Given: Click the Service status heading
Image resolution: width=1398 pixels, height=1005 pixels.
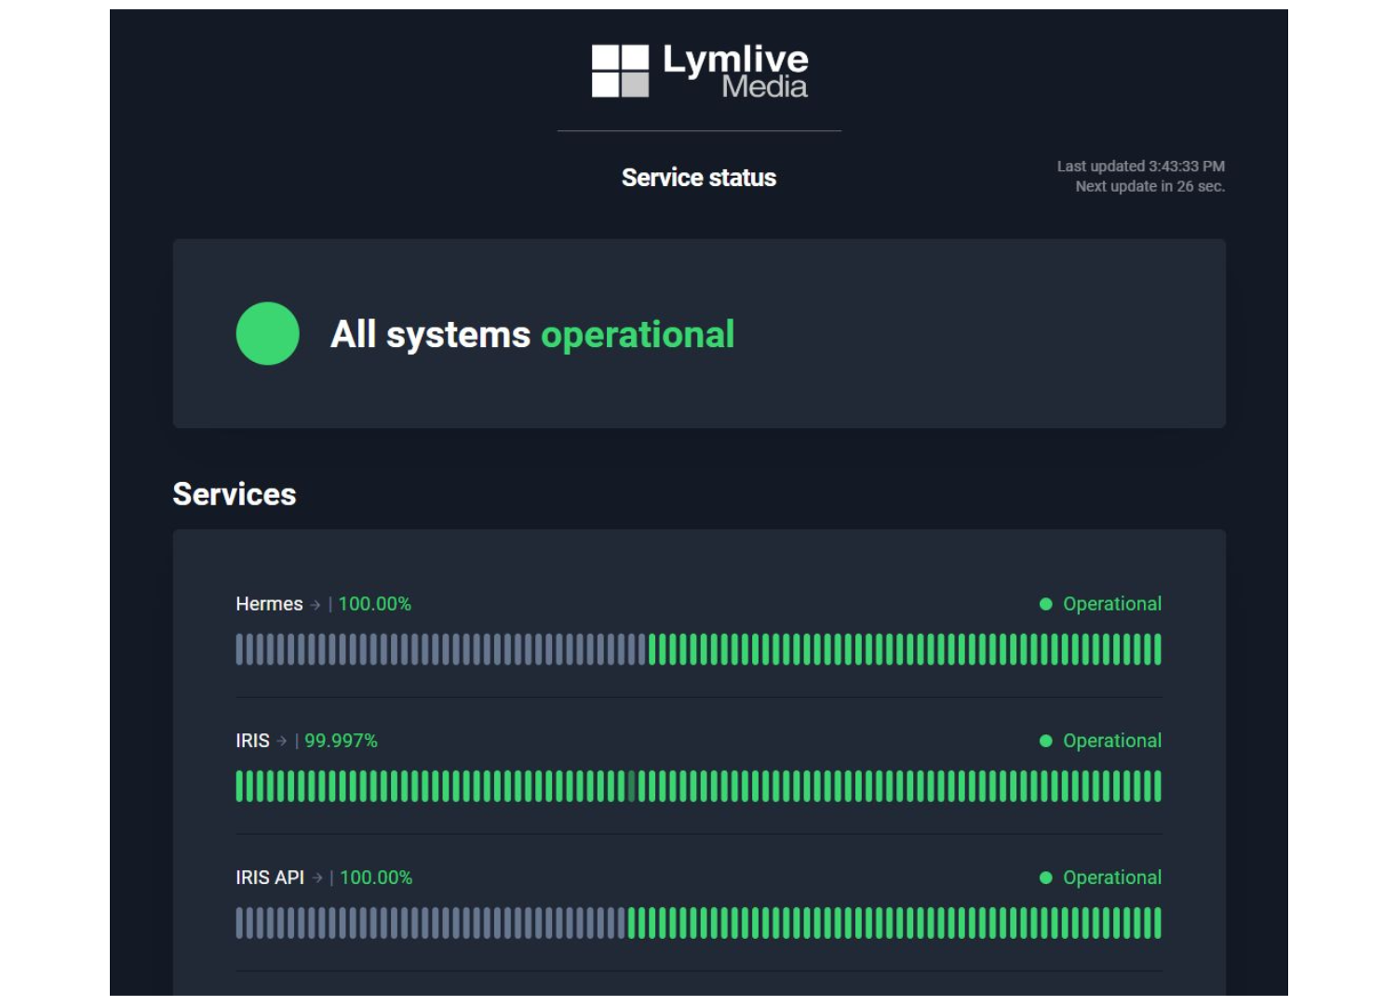Looking at the screenshot, I should click(698, 178).
